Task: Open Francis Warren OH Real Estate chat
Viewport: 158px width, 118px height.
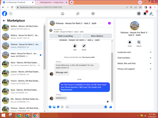Action: pos(22,82)
